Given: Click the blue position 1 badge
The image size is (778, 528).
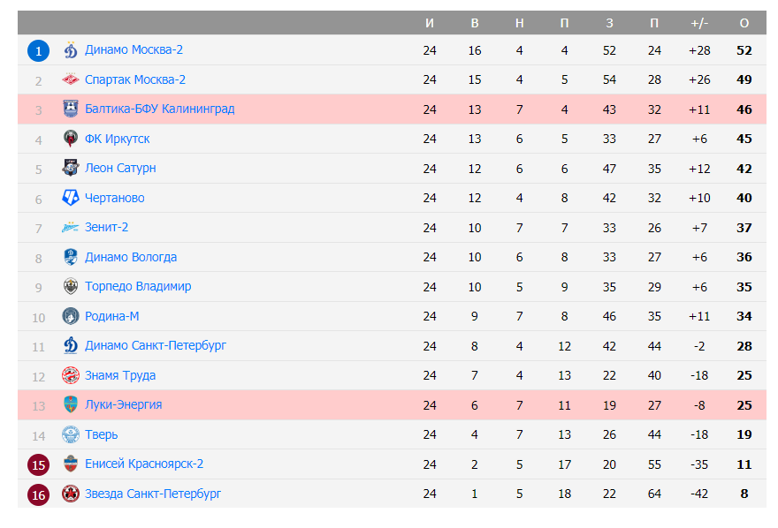Looking at the screenshot, I should 38,50.
